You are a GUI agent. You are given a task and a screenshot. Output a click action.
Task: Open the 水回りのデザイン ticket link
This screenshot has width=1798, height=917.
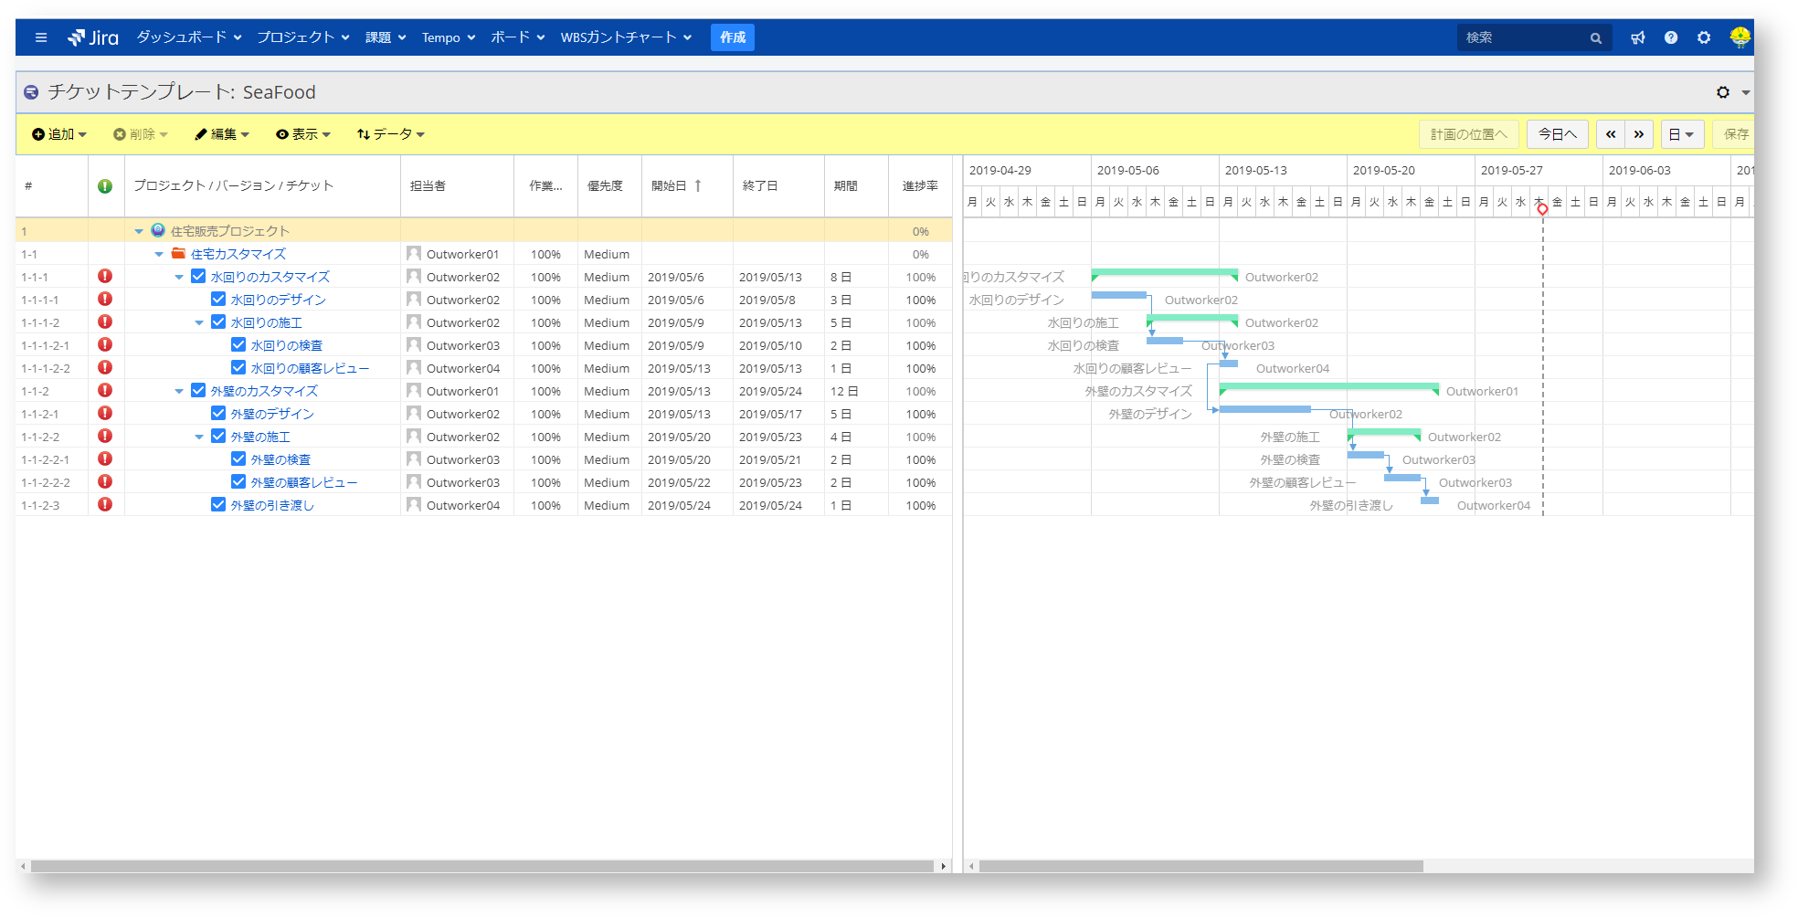click(278, 300)
